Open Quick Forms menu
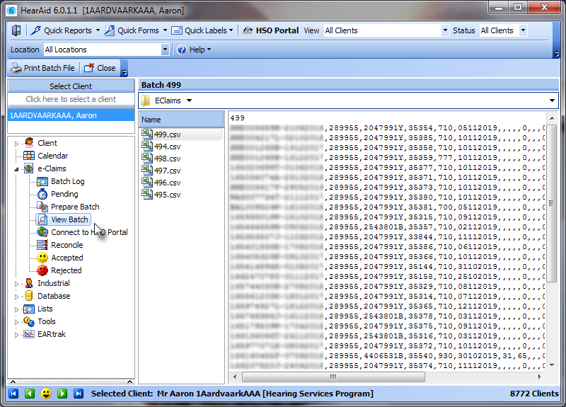The height and width of the screenshot is (407, 566). pos(136,30)
